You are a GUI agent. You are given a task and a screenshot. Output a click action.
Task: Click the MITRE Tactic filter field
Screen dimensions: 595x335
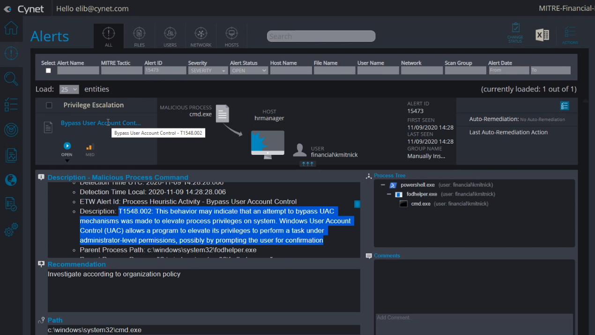pyautogui.click(x=122, y=70)
